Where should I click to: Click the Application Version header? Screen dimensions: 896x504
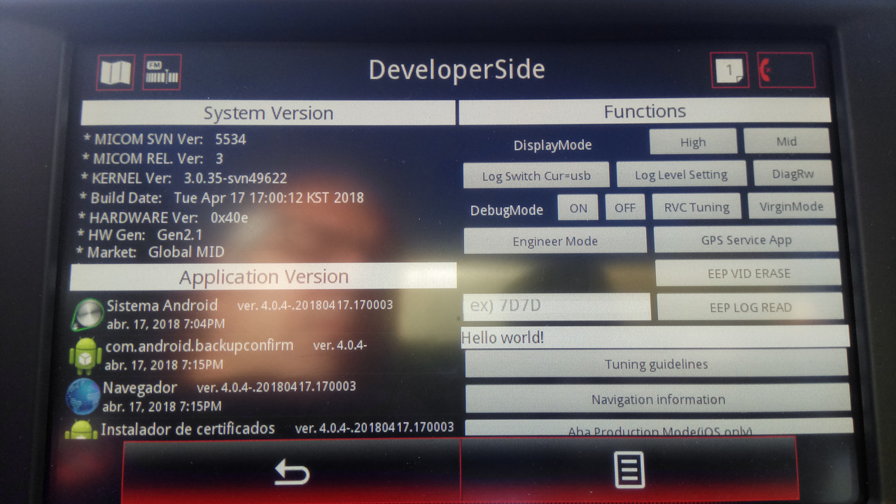pos(263,276)
